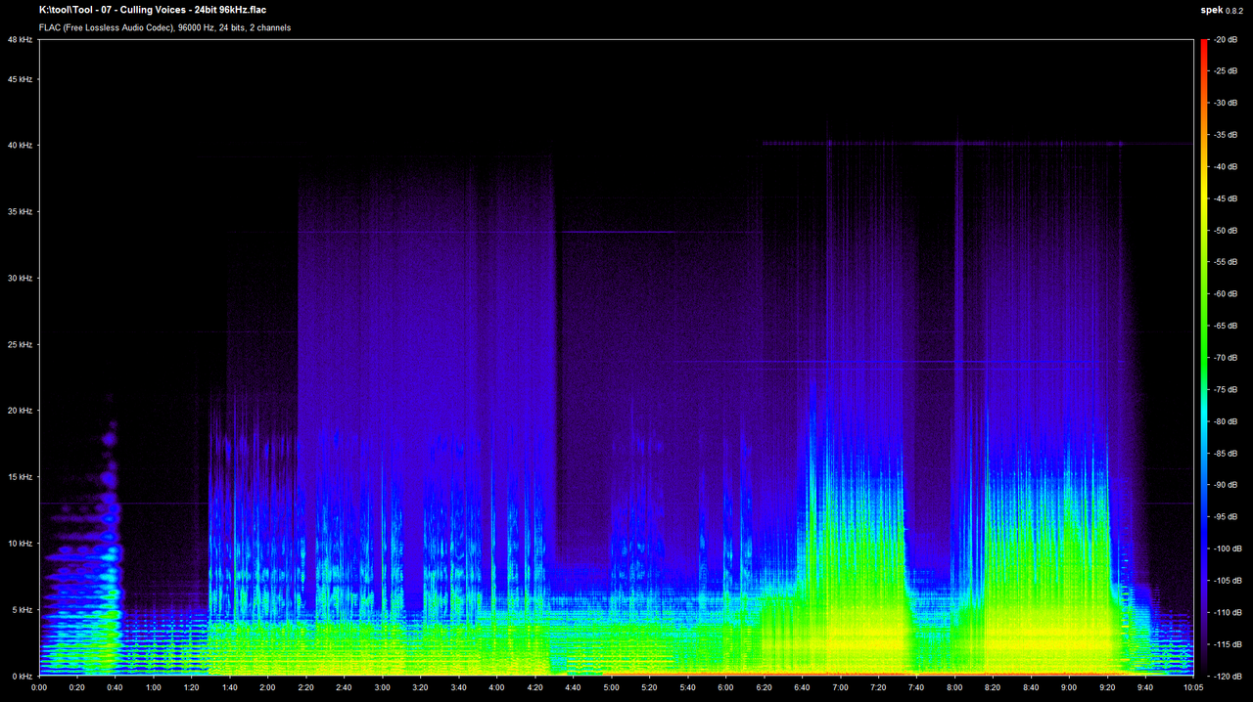This screenshot has height=702, width=1253.
Task: Click the spectrogram display area
Action: (616, 358)
